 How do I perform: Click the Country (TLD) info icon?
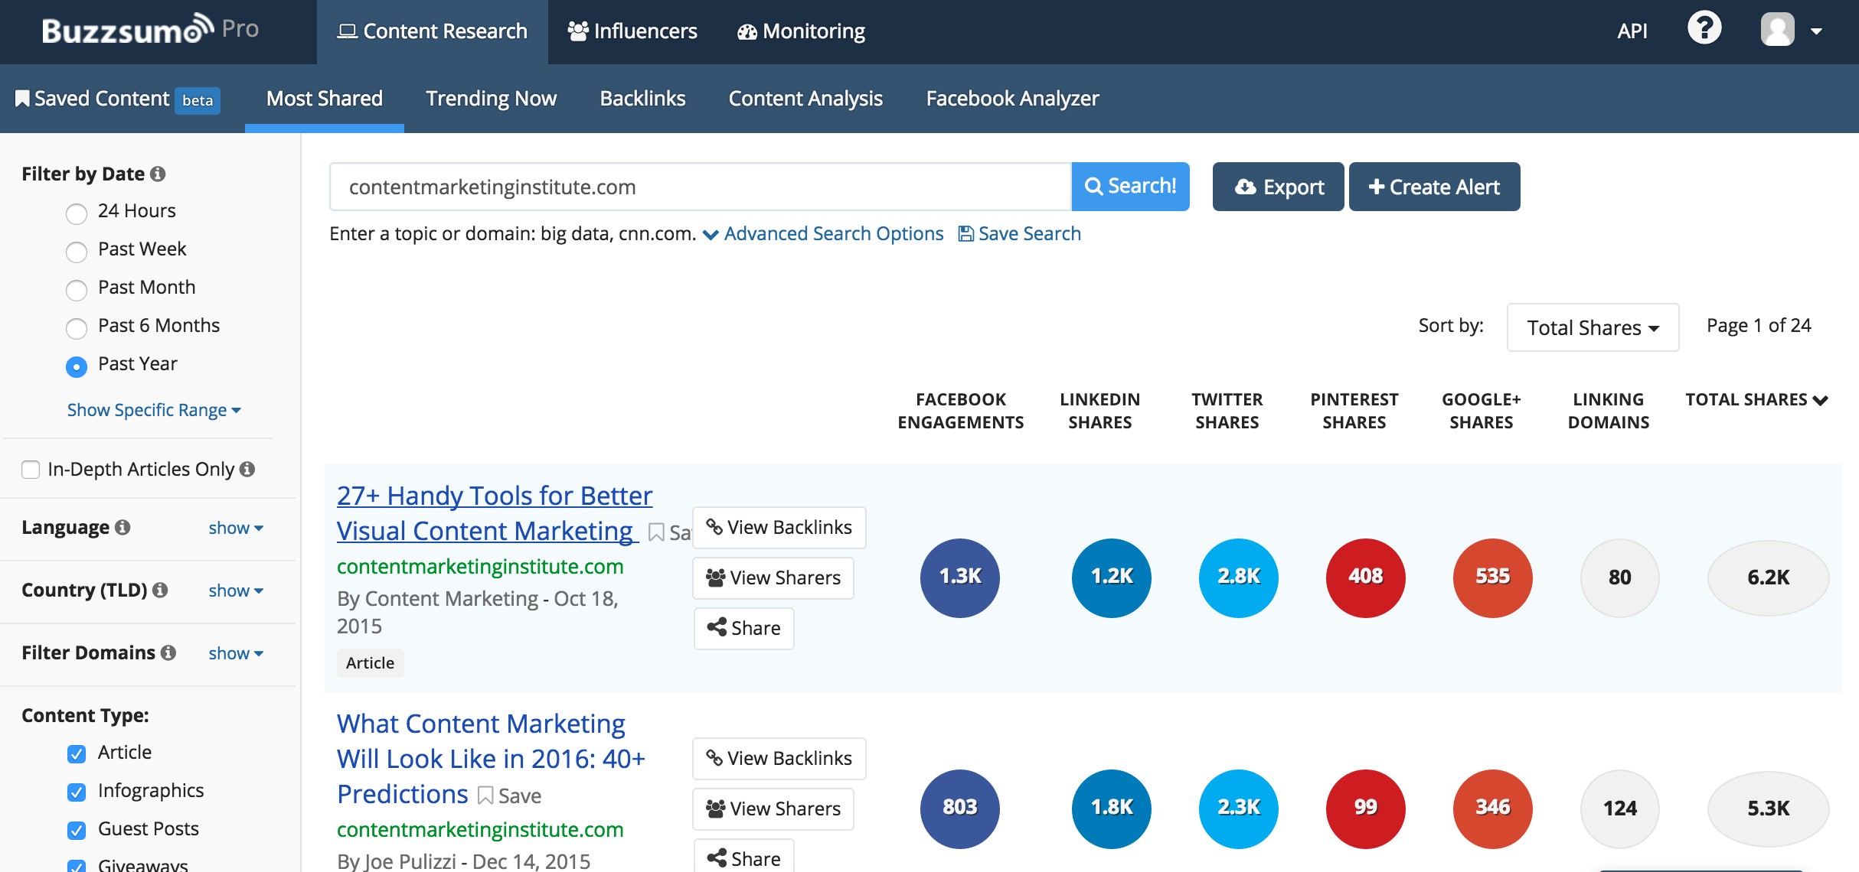coord(160,590)
